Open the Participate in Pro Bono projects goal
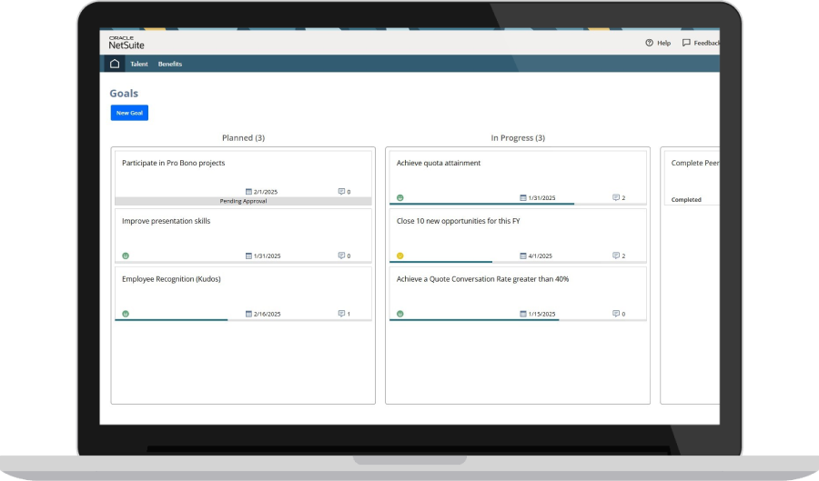 click(x=174, y=164)
